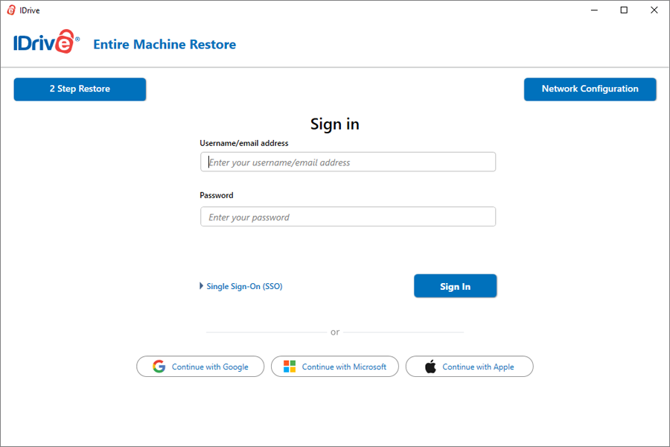Click the Entire Machine Restore heading
Image resolution: width=670 pixels, height=447 pixels.
pos(165,45)
